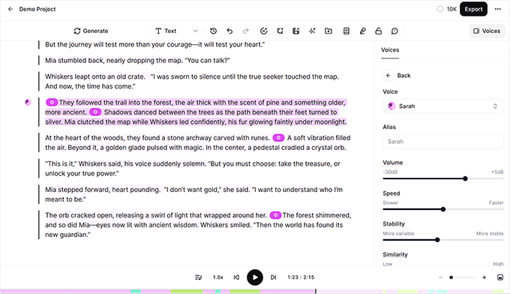
Task: Click the Export button
Action: click(473, 9)
